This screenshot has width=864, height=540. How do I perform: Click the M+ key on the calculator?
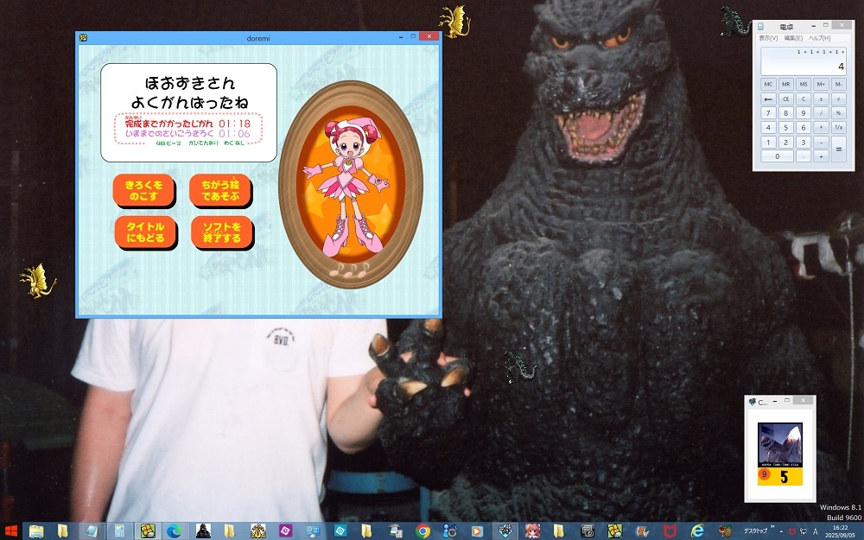pos(821,85)
